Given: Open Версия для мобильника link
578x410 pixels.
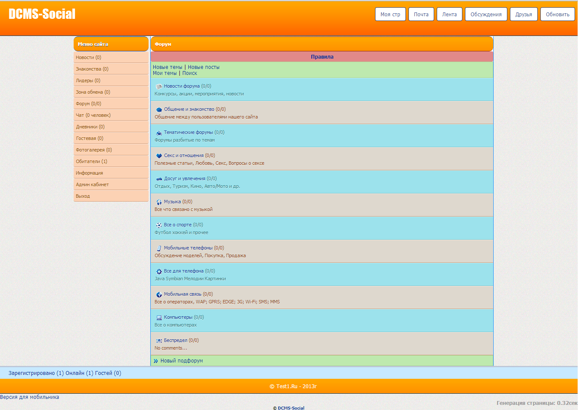Looking at the screenshot, I should pyautogui.click(x=30, y=397).
